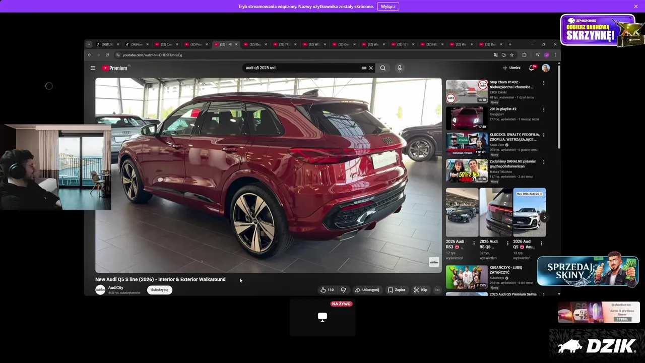Screen dimensions: 645x363
Task: Open the on-screen keyboard icon in search box
Action: 364,68
